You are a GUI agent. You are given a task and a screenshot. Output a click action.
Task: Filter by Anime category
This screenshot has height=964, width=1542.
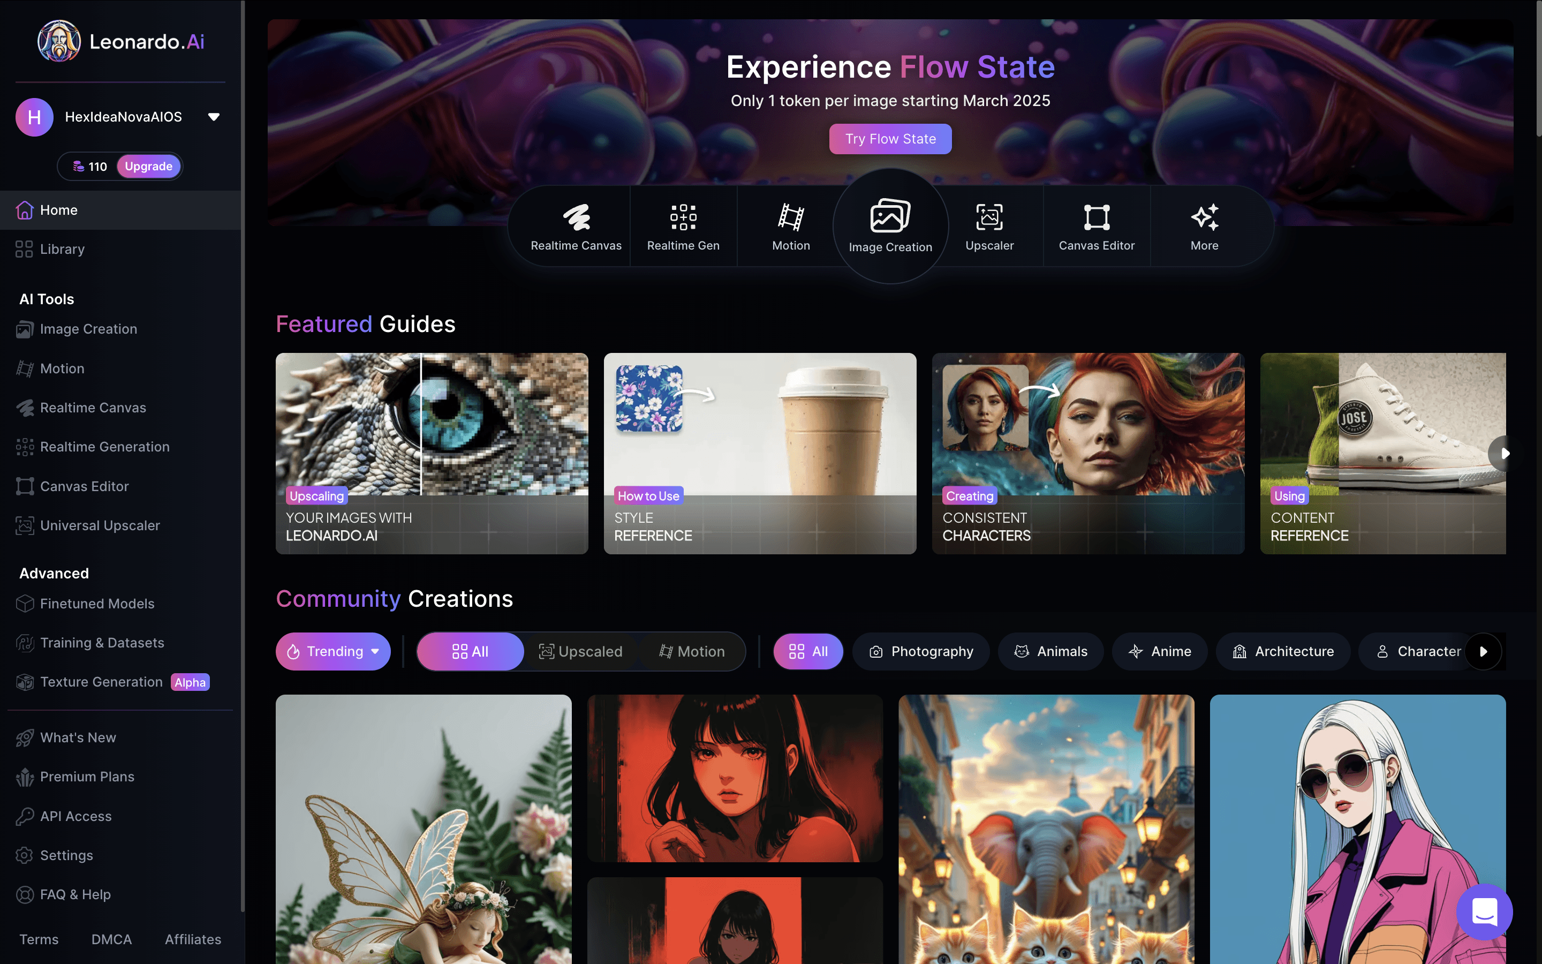pos(1160,652)
